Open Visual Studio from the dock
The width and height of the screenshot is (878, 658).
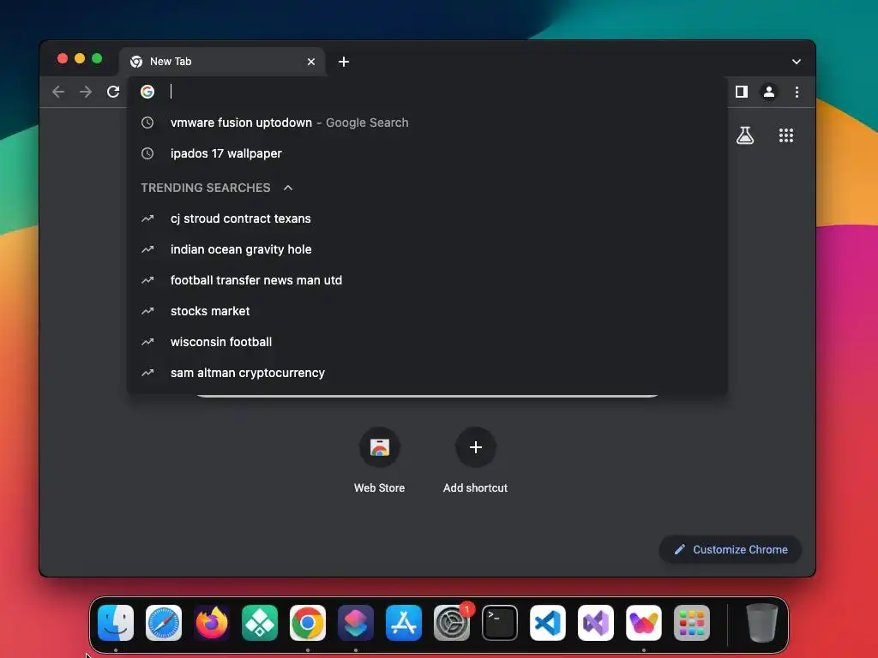point(596,623)
